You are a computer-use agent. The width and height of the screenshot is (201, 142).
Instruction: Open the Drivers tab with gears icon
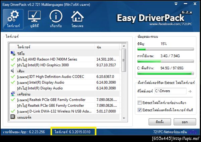[13, 19]
